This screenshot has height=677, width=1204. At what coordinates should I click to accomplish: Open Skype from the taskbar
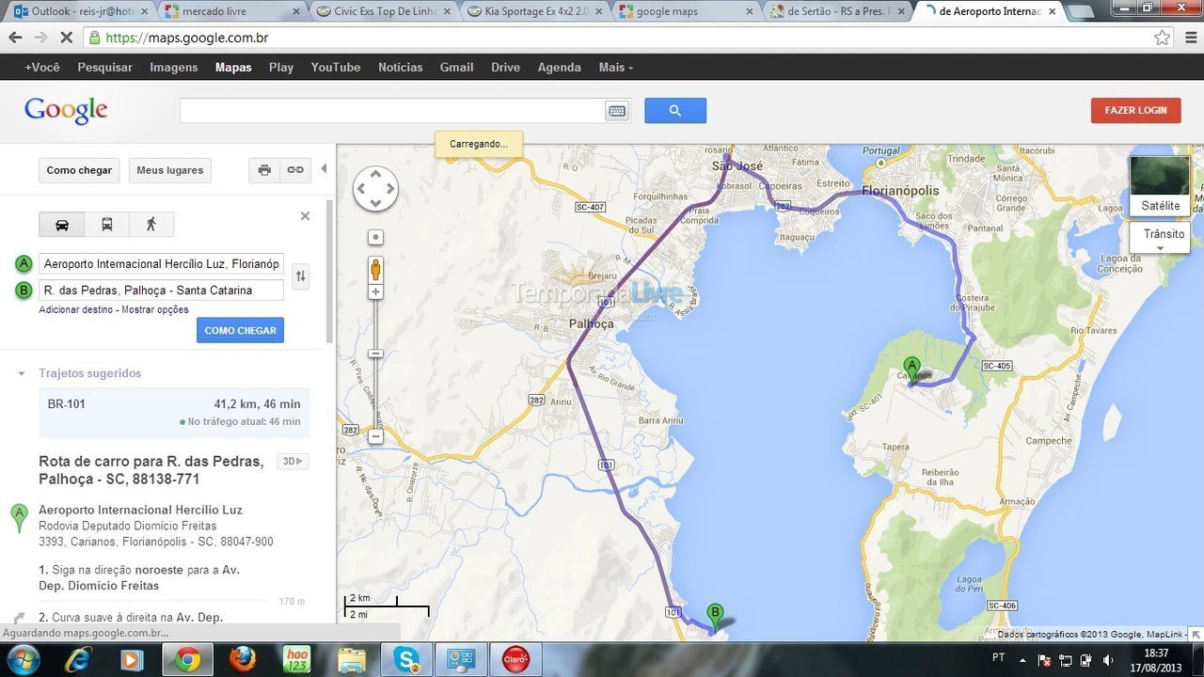[407, 659]
